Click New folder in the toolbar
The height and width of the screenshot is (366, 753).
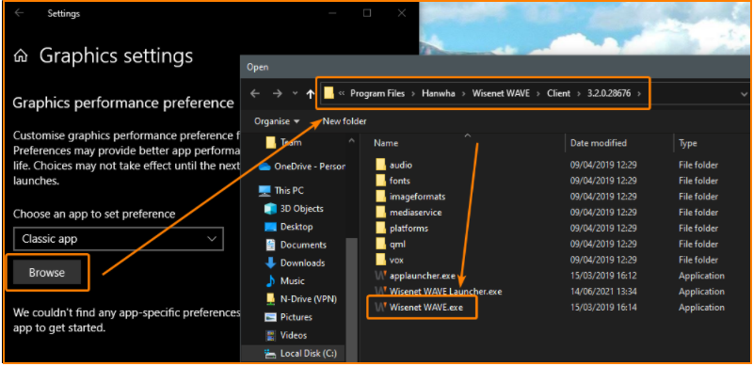344,121
